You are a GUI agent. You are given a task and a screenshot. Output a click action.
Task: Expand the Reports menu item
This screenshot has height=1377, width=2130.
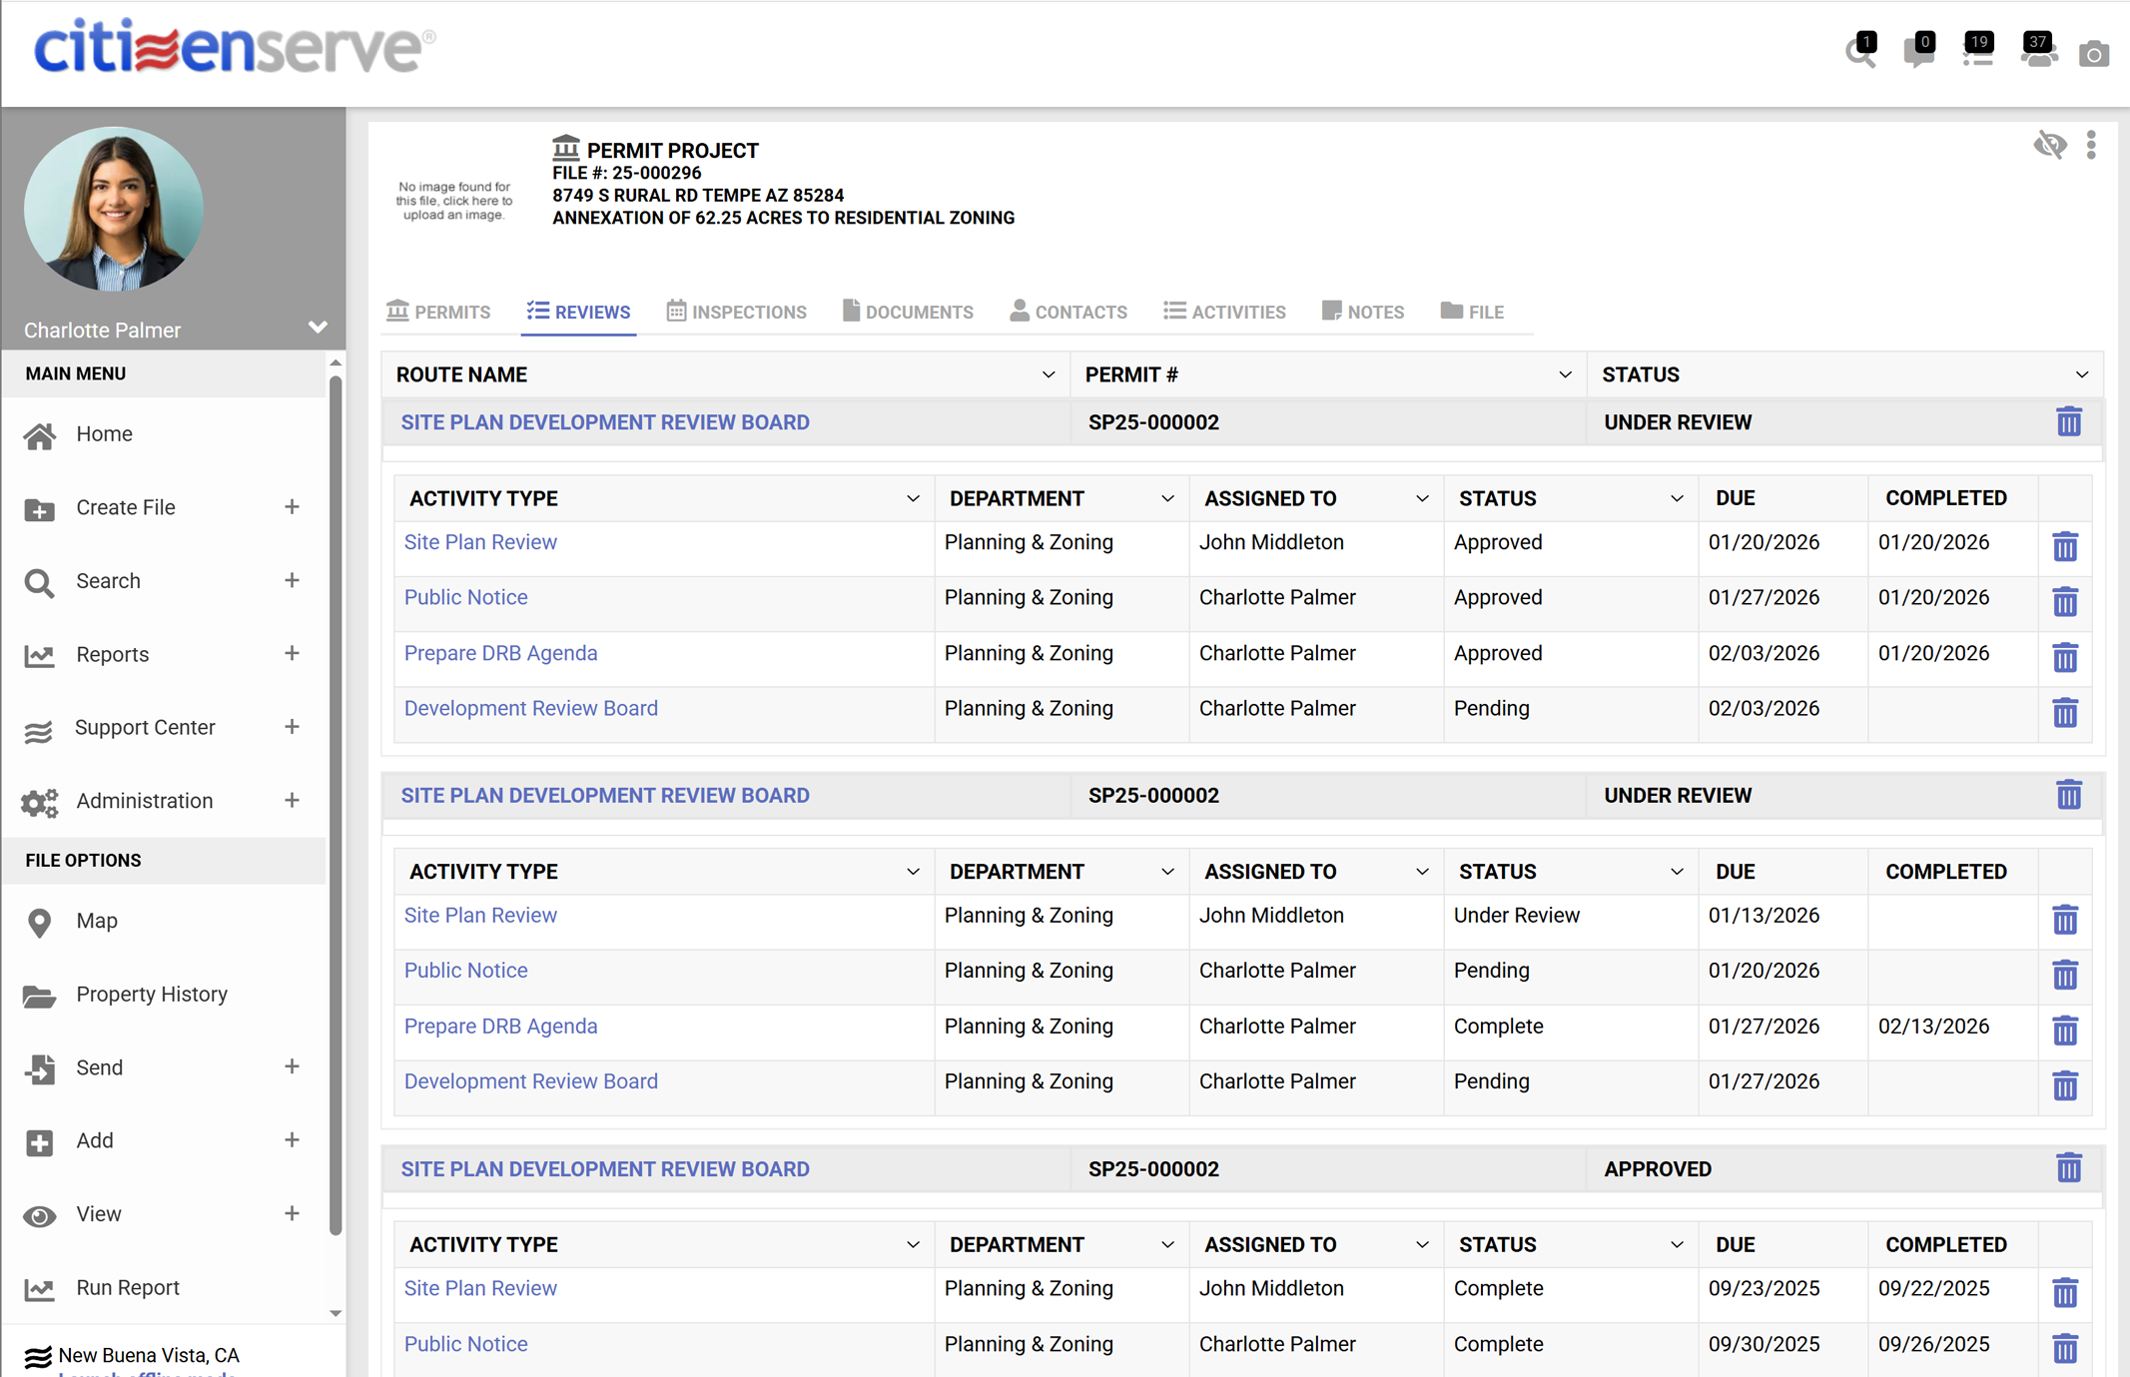coord(292,654)
